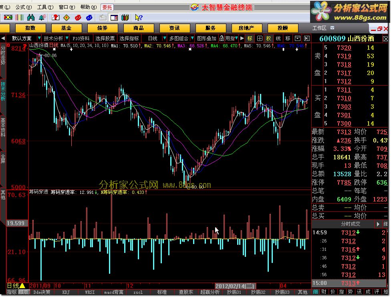
Task: Click the red question mark envelope icon
Action: (x=56, y=18)
